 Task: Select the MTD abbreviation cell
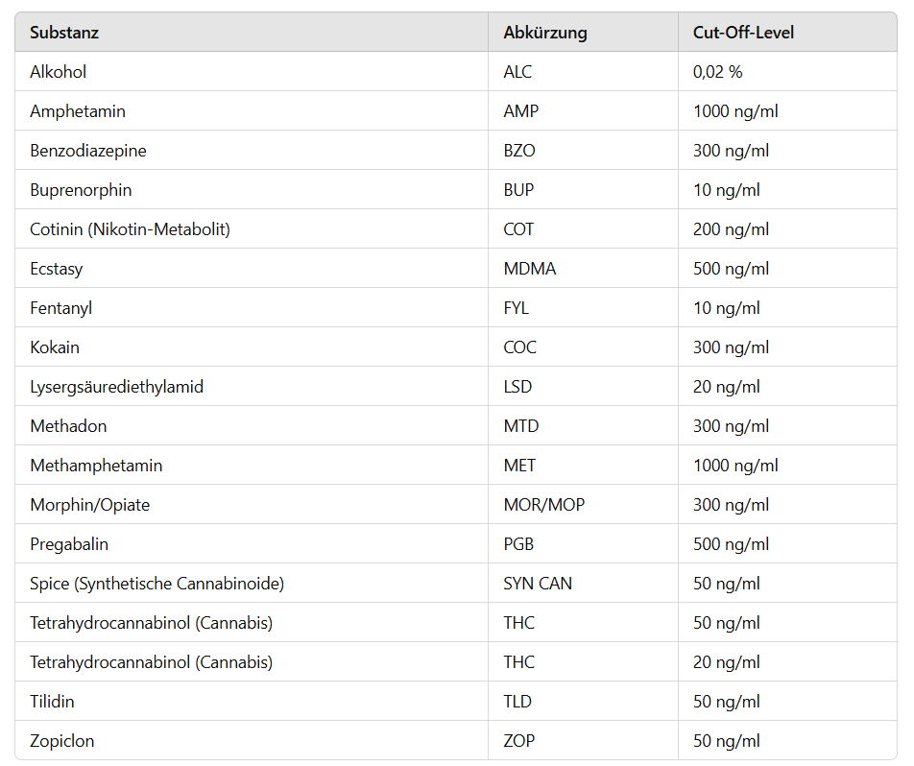click(519, 426)
